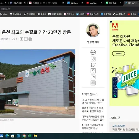Image resolution: width=139 pixels, height=139 pixels.
Task: Click the browser address bar URL
Action: pyautogui.click(x=5, y=9)
